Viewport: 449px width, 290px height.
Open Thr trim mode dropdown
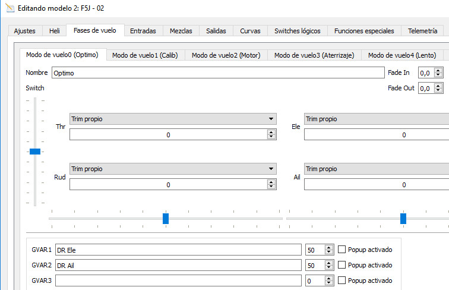[x=173, y=119]
